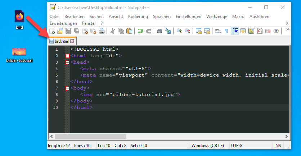Image resolution: width=301 pixels, height=156 pixels.
Task: Click the Ln : 10 status bar entry
Action: pos(104,146)
